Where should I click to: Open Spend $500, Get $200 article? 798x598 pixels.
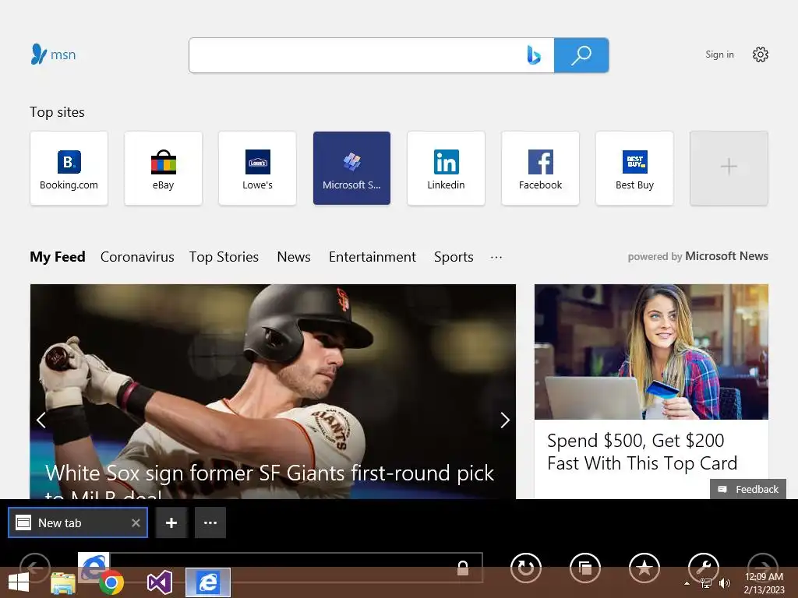pyautogui.click(x=642, y=452)
